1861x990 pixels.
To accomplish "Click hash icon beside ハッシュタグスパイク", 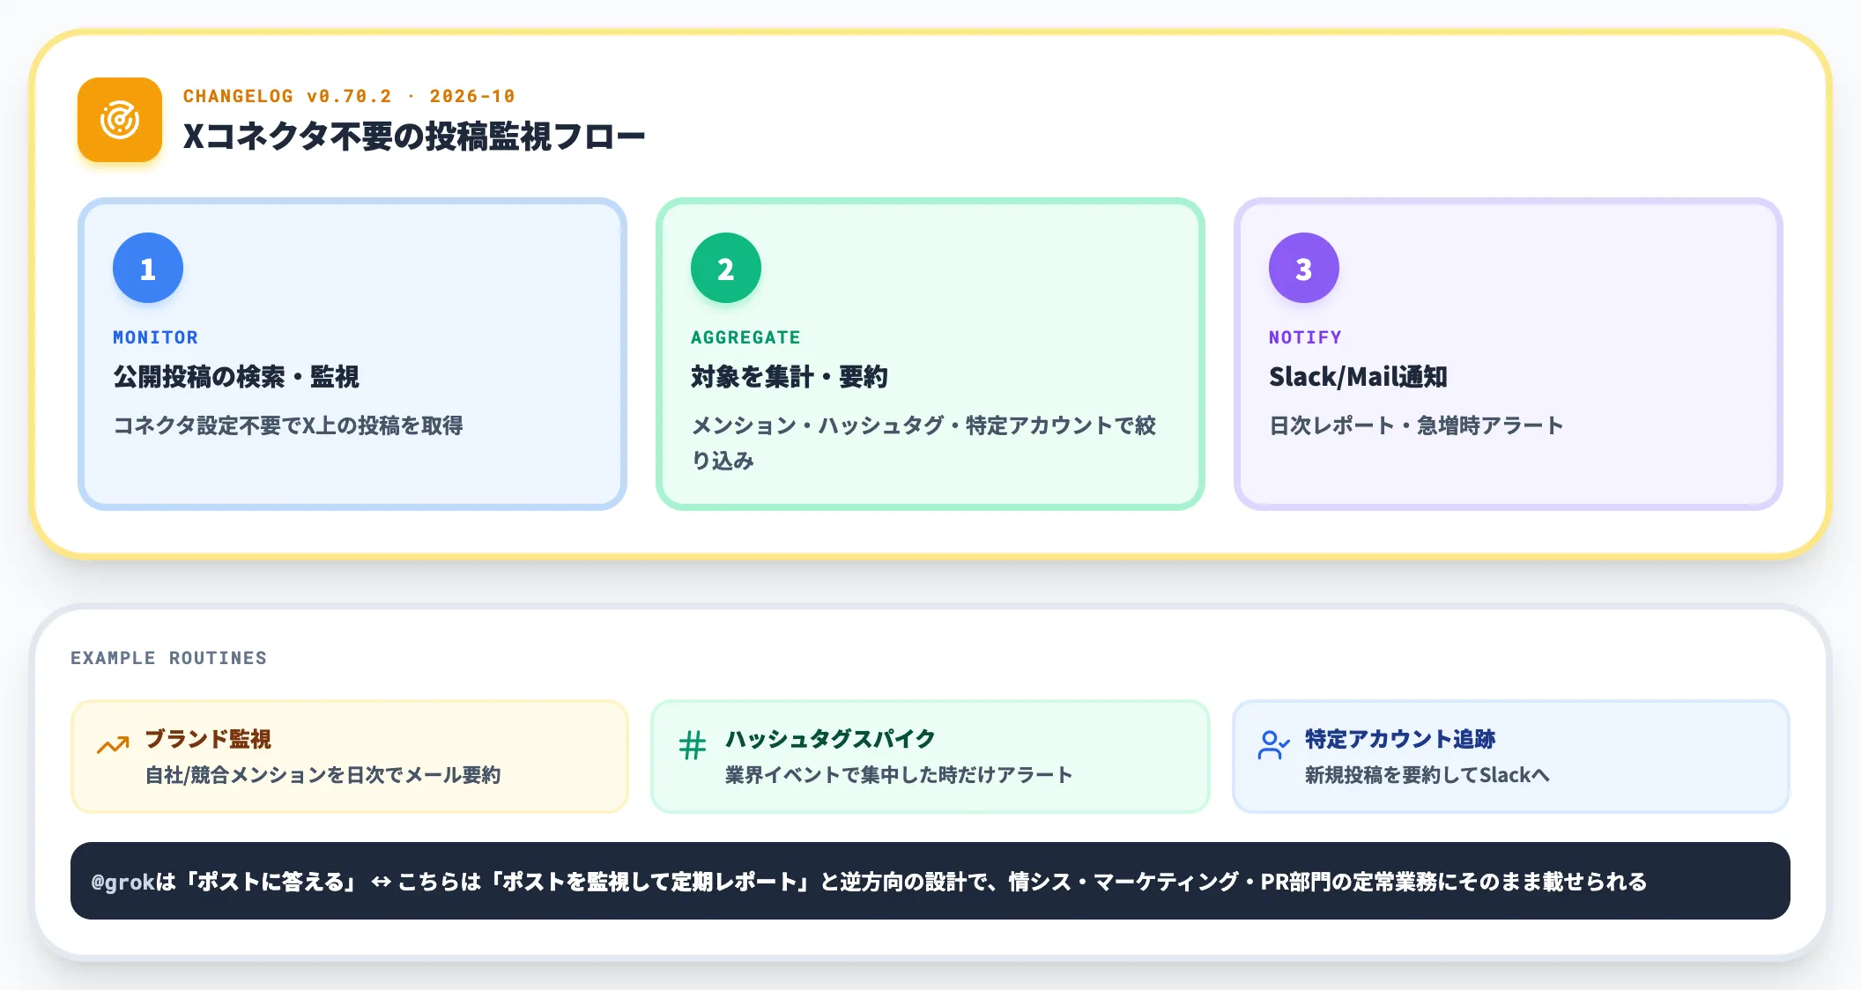I will point(693,745).
